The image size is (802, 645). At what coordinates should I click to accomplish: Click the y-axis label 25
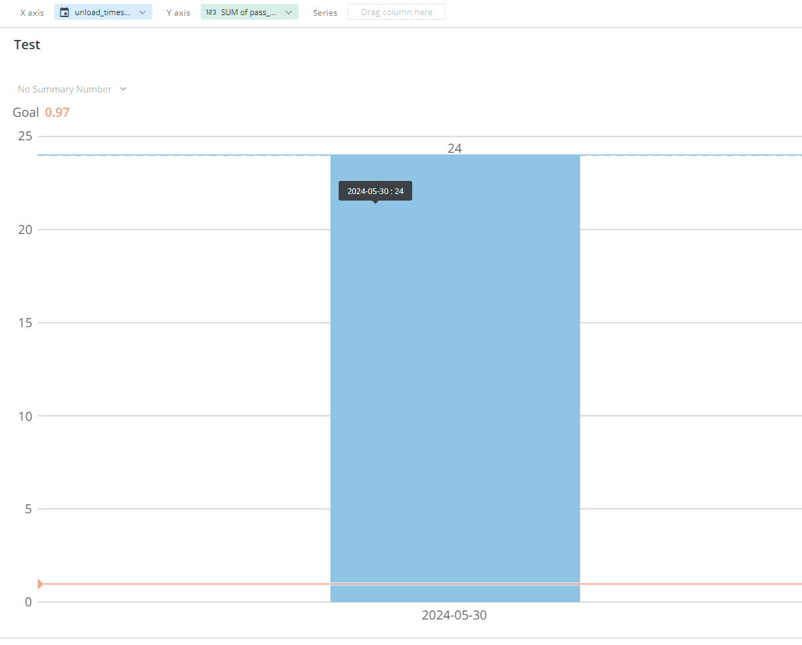[25, 136]
